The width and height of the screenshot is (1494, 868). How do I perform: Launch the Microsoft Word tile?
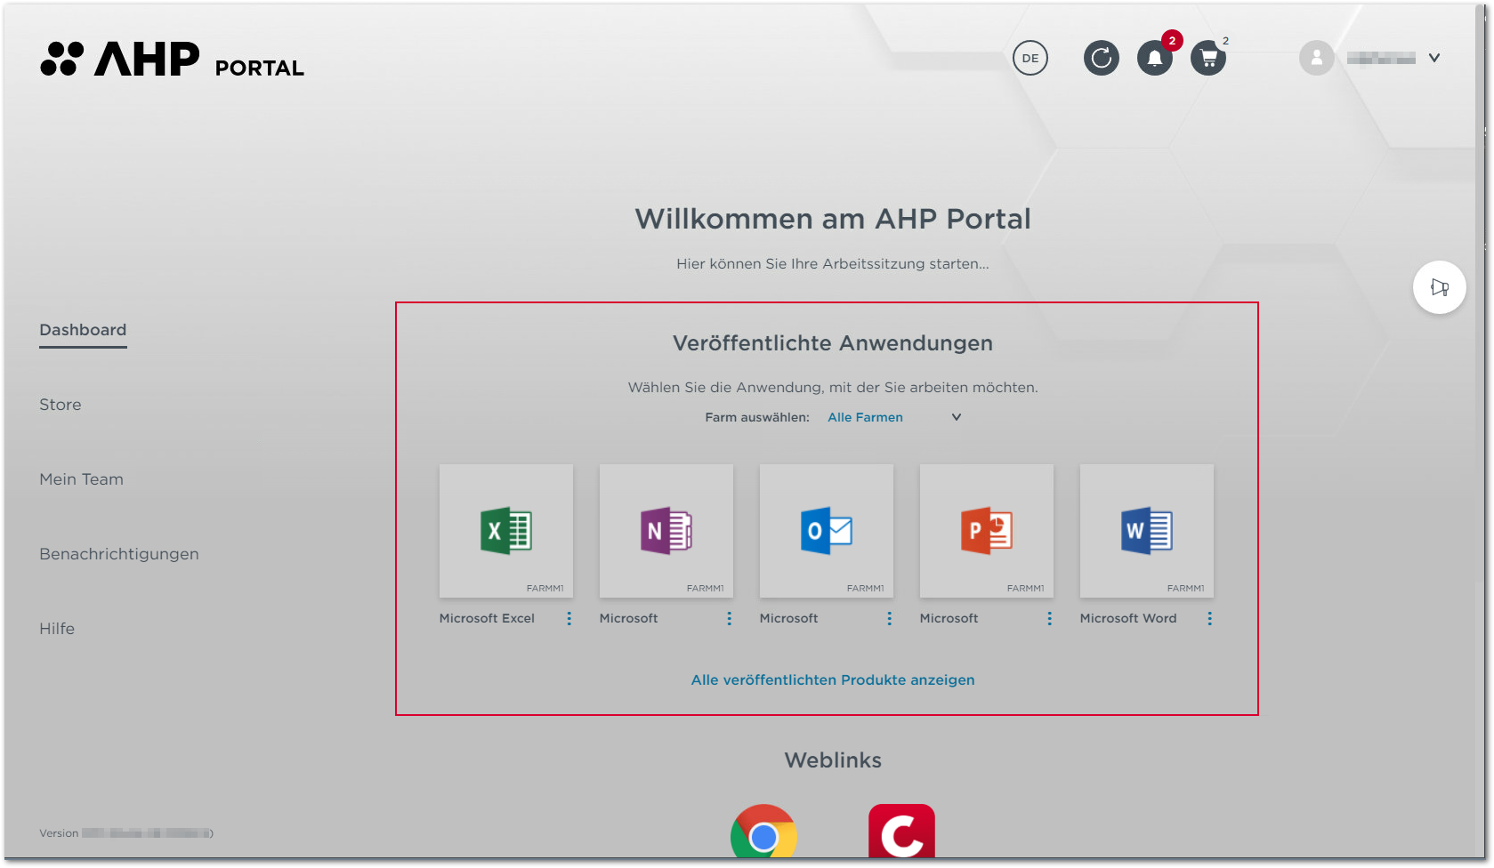(1147, 531)
